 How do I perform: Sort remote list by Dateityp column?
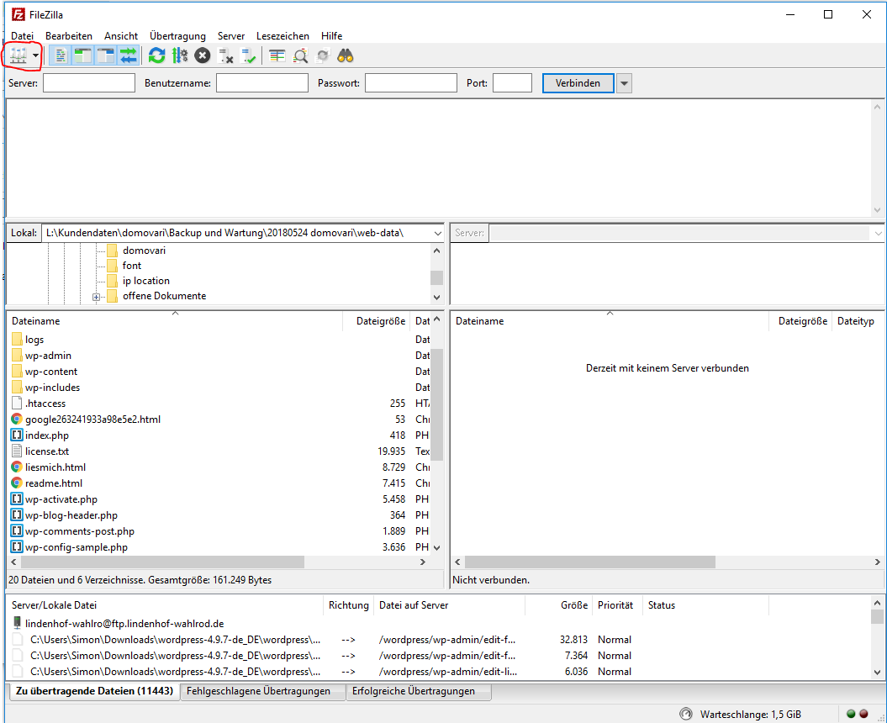click(x=857, y=321)
